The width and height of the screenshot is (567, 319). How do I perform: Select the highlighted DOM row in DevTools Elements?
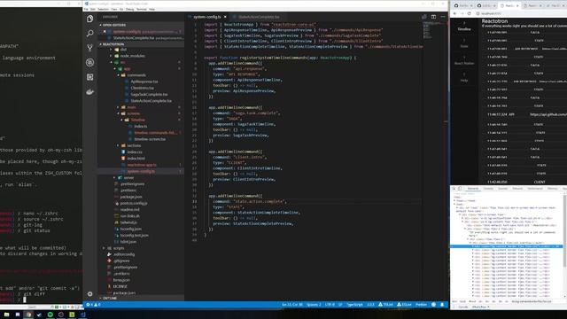click(x=506, y=246)
